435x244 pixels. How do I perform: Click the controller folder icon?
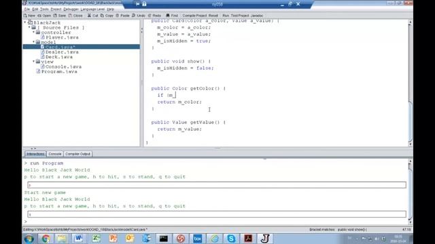click(38, 33)
